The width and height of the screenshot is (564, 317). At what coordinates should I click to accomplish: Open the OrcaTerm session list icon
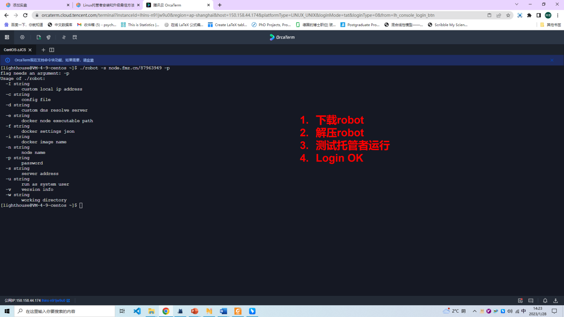[7, 37]
